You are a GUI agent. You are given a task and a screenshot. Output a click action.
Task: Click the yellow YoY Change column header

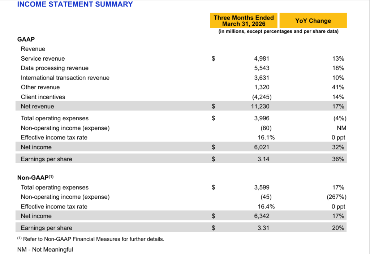coord(313,21)
